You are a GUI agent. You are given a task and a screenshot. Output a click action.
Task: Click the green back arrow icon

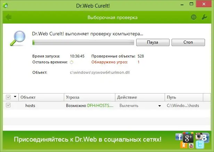tap(8, 17)
